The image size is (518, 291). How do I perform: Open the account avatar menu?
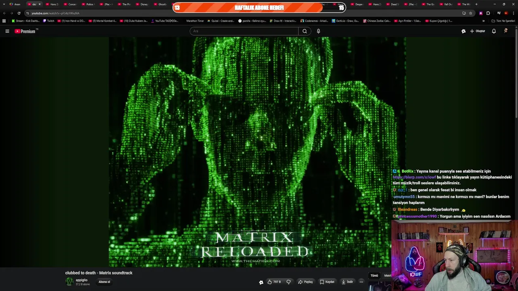pos(506,31)
